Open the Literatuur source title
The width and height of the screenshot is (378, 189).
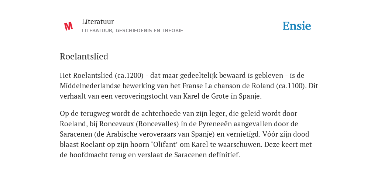click(97, 21)
